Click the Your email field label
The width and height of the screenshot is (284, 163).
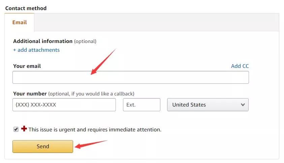click(x=27, y=66)
